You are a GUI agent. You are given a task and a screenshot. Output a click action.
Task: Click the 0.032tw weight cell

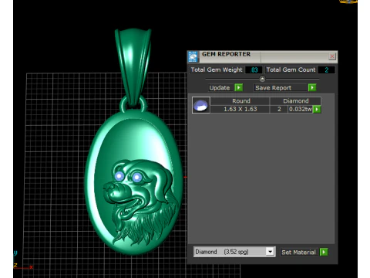pyautogui.click(x=300, y=109)
